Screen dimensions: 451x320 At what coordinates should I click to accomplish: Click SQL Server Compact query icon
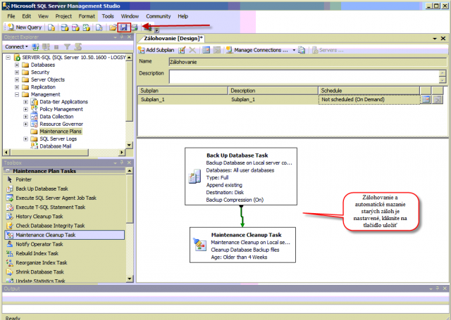click(99, 27)
